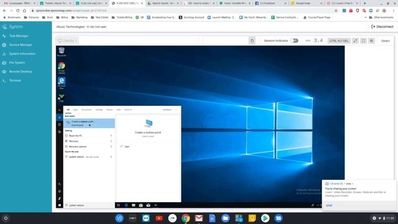Open Chrome from Chrome OS shelf

click(x=185, y=218)
